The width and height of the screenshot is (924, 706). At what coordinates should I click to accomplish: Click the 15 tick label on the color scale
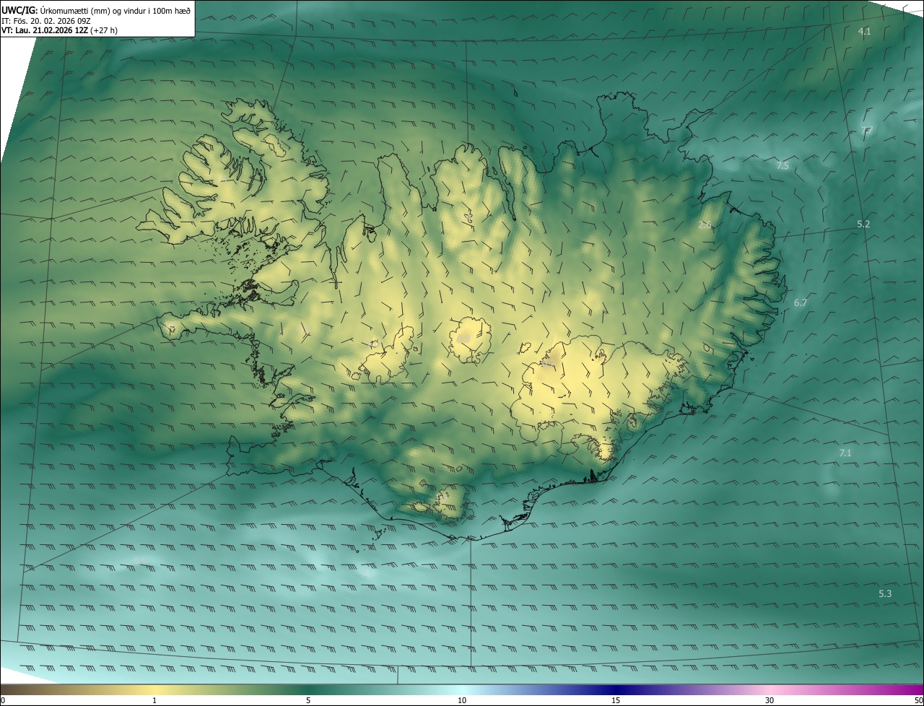pos(616,700)
